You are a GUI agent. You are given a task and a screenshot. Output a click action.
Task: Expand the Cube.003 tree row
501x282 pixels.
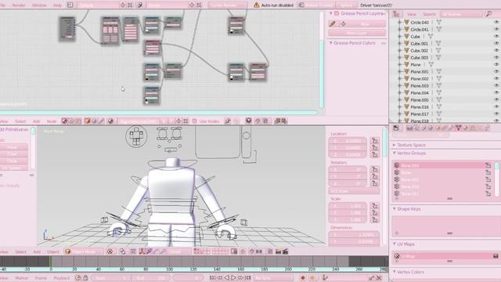399,57
